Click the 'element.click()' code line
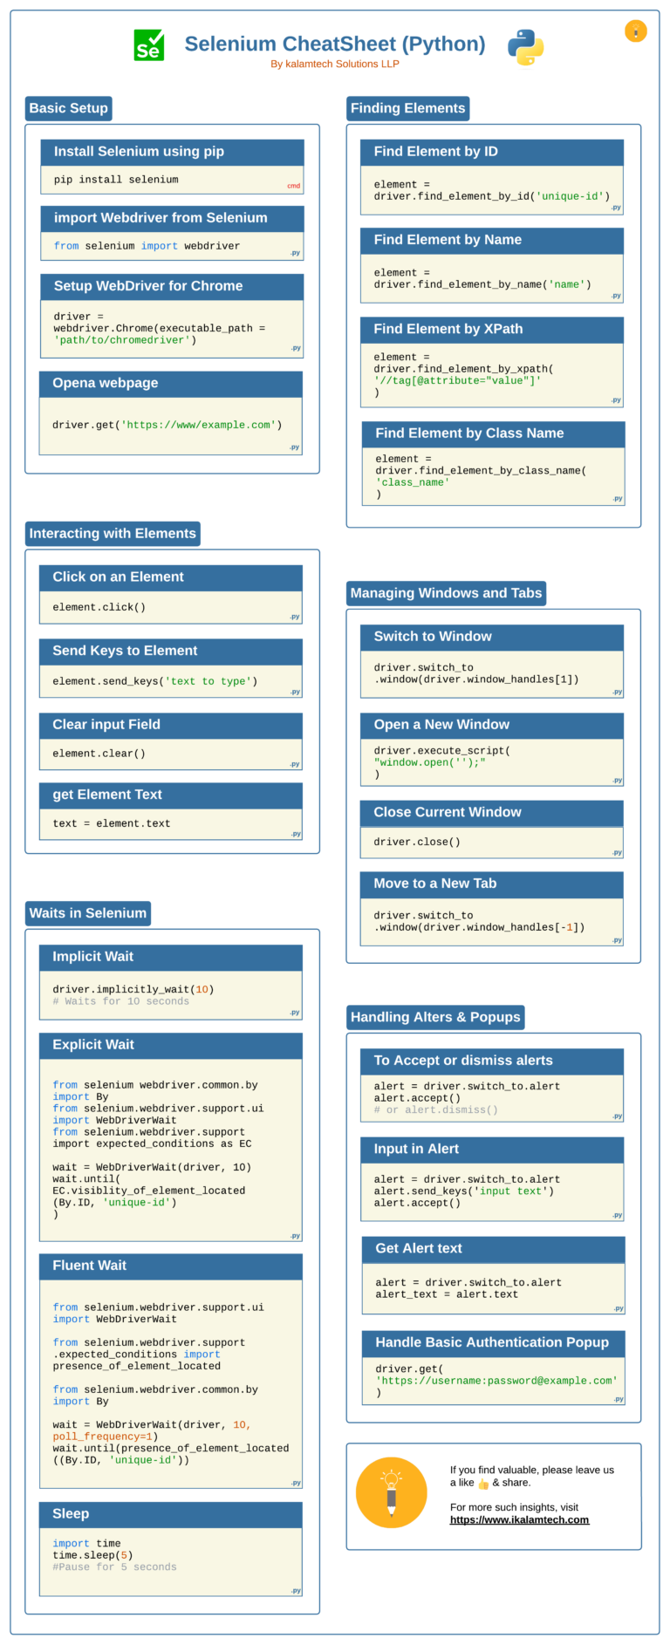The image size is (670, 1645). pos(99,607)
